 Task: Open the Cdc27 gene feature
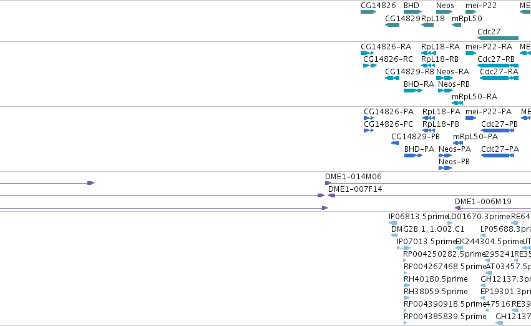(498, 38)
